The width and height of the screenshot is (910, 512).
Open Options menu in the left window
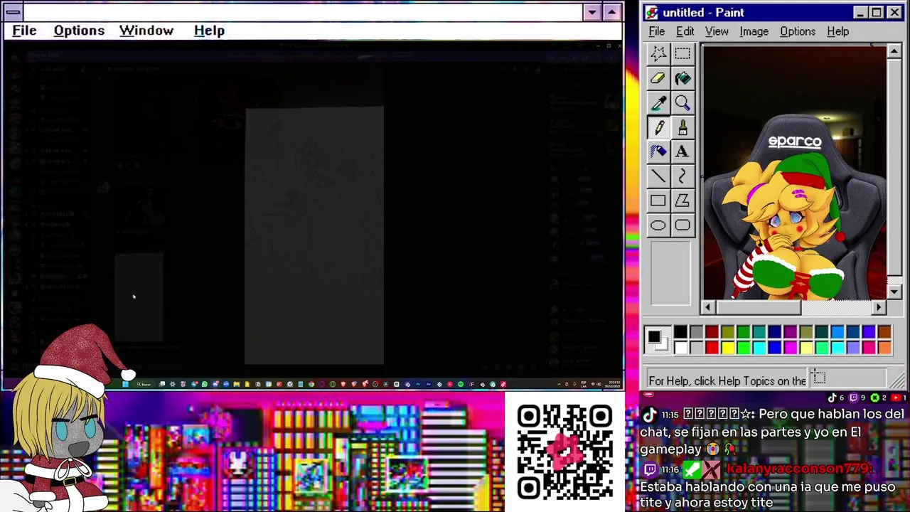click(x=79, y=31)
